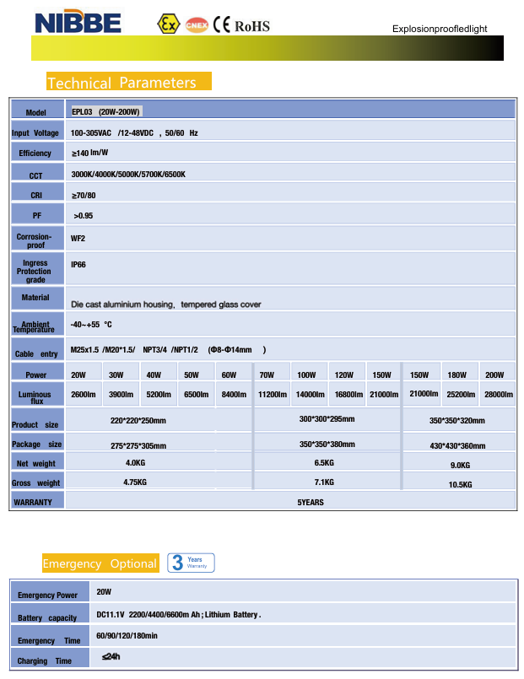The width and height of the screenshot is (524, 679).
Task: Click ambient temperature value -40~+55 °C
Action: pos(91,325)
